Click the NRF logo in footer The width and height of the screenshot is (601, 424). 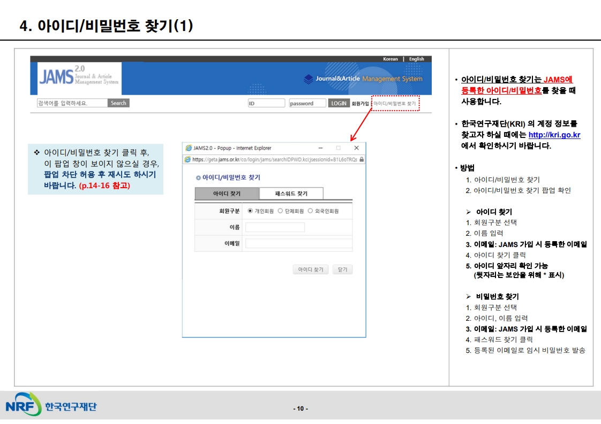coord(23,404)
